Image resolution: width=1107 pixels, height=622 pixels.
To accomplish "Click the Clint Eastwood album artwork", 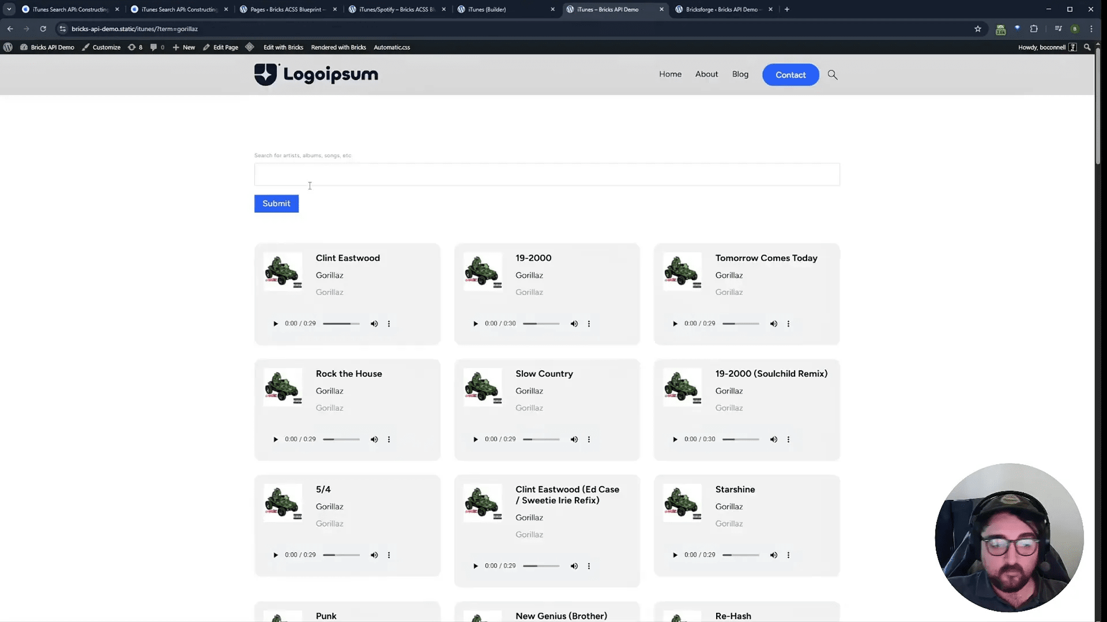I will point(283,271).
